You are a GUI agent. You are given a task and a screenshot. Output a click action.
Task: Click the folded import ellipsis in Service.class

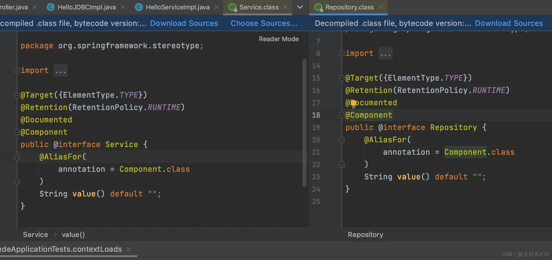pyautogui.click(x=61, y=71)
